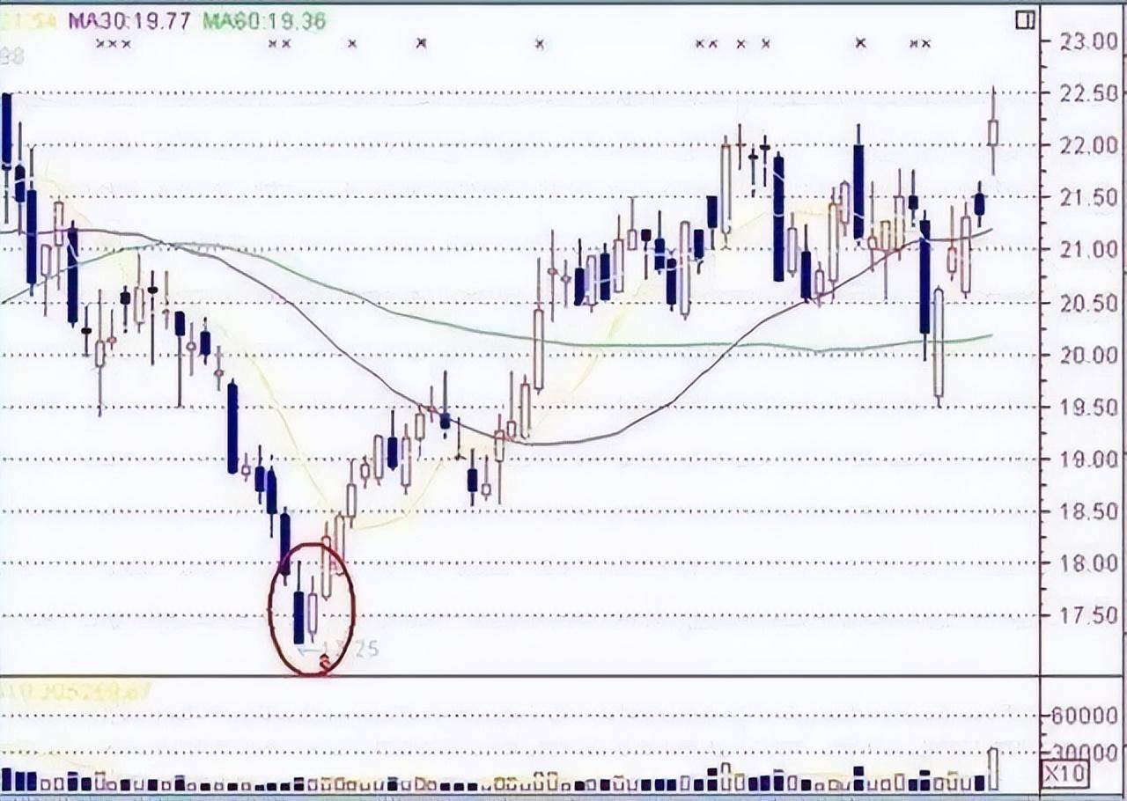Click the 22.00 price axis label
Viewport: 1127px width, 801px height.
click(x=1089, y=145)
